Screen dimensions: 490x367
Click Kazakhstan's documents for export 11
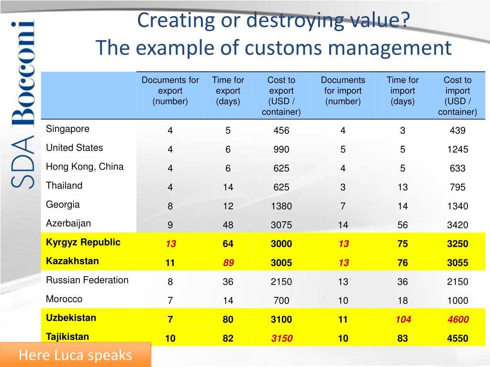pyautogui.click(x=170, y=263)
